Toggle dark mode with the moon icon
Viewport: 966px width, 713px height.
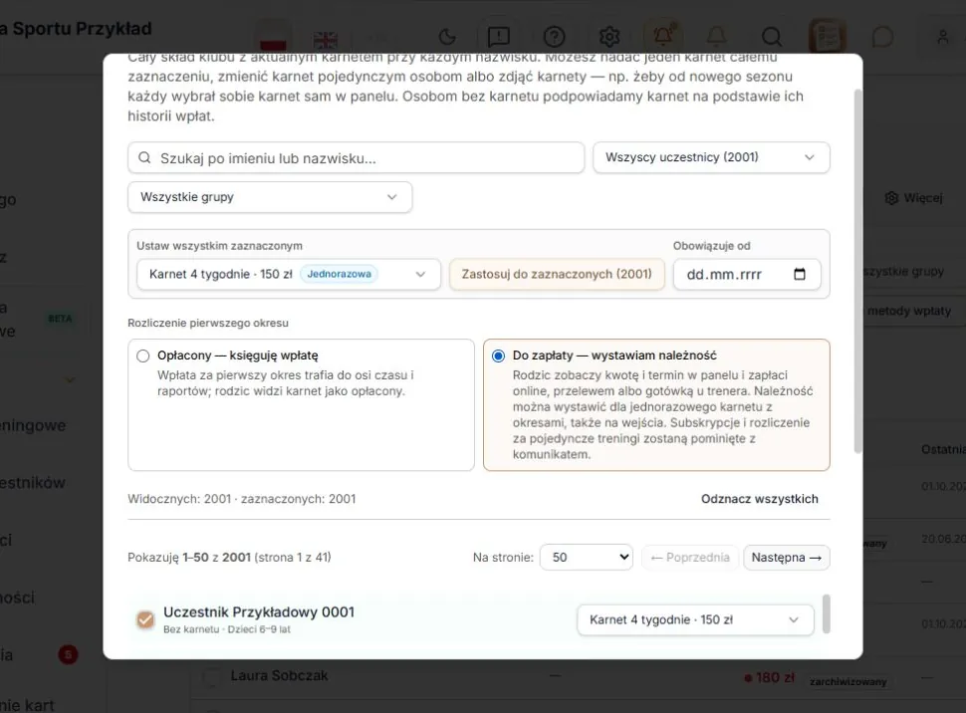point(447,37)
